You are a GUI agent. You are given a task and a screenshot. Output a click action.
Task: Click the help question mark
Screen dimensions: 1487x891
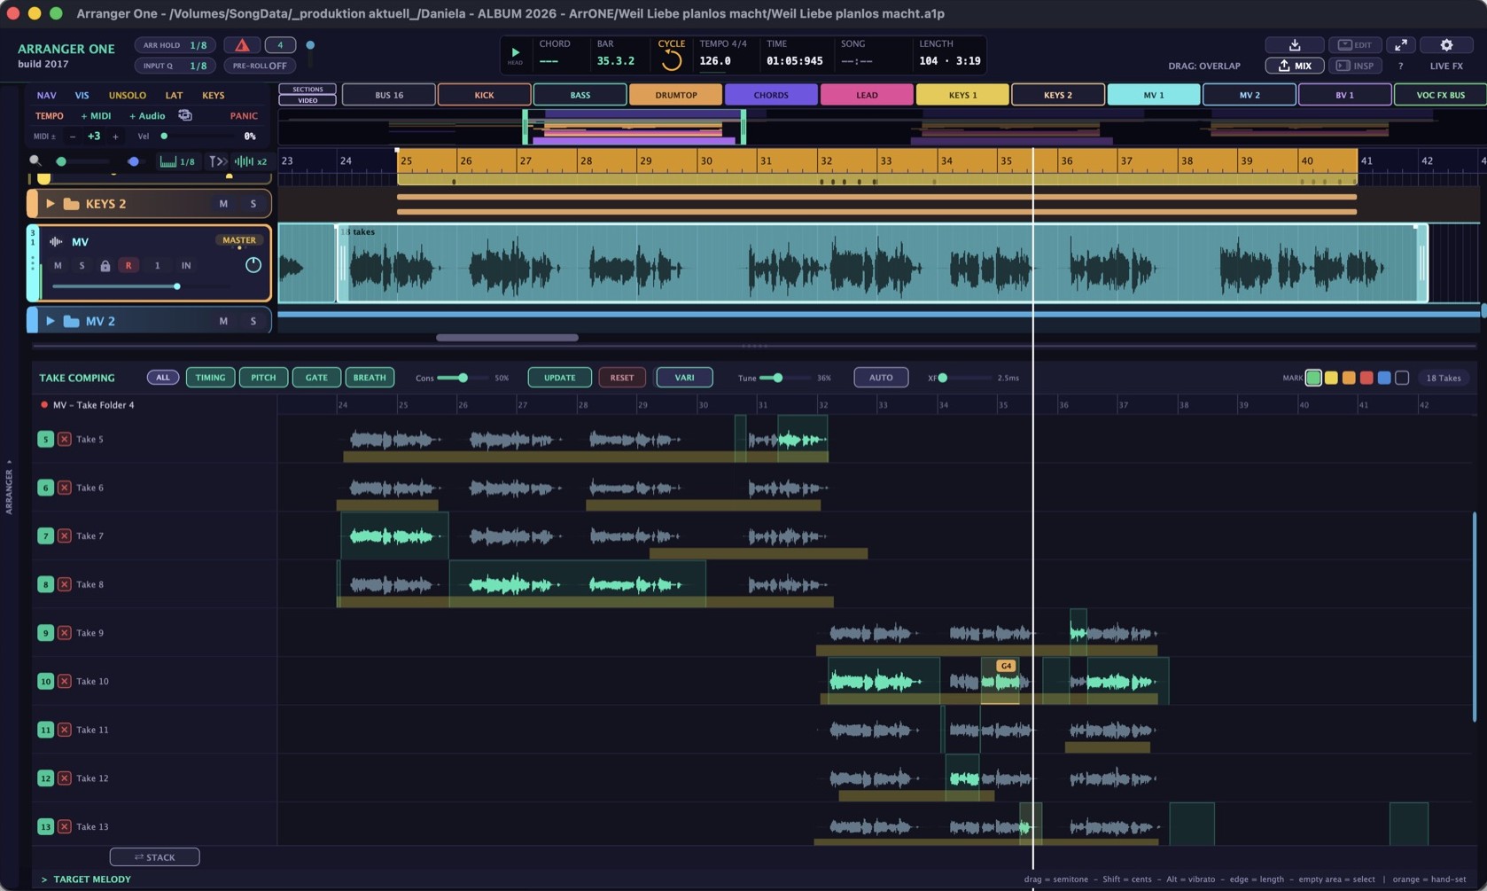(1400, 66)
